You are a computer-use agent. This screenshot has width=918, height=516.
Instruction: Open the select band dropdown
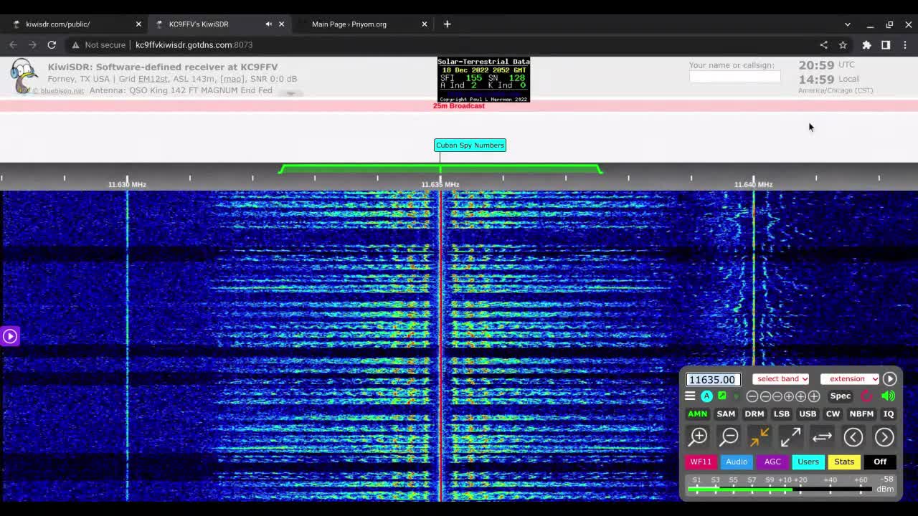781,378
